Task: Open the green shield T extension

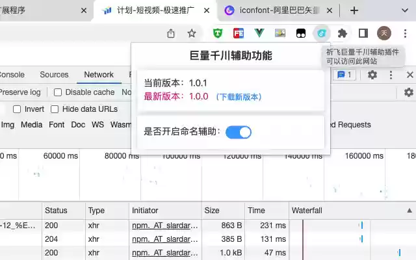Action: [x=218, y=33]
